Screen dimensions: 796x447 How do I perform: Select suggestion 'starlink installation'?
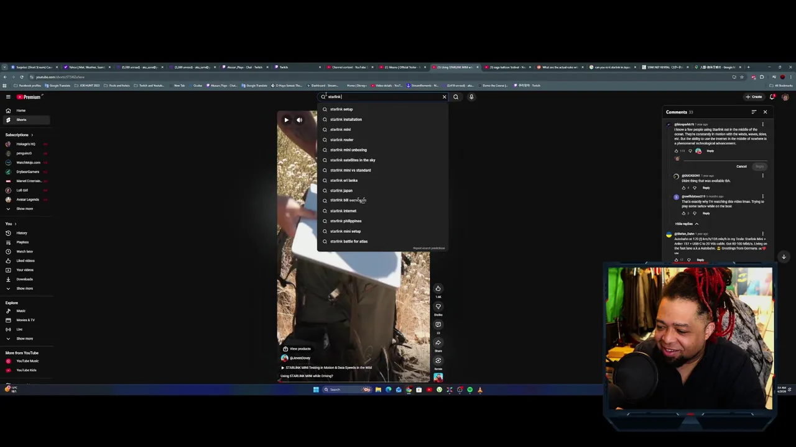point(381,119)
